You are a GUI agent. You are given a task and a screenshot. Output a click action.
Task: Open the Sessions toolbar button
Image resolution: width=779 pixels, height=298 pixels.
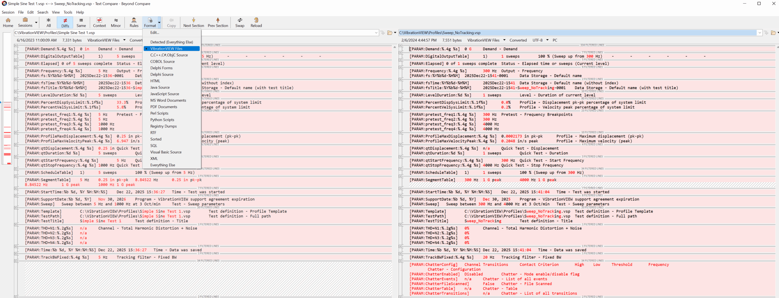25,22
